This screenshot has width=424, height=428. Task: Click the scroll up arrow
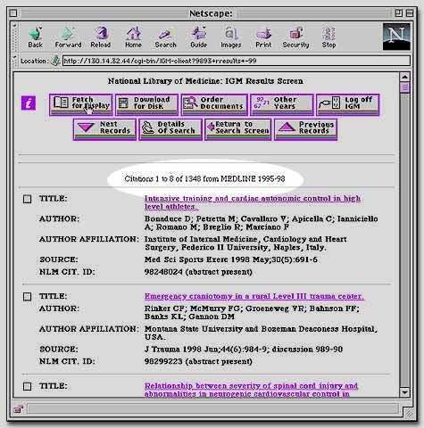point(404,77)
